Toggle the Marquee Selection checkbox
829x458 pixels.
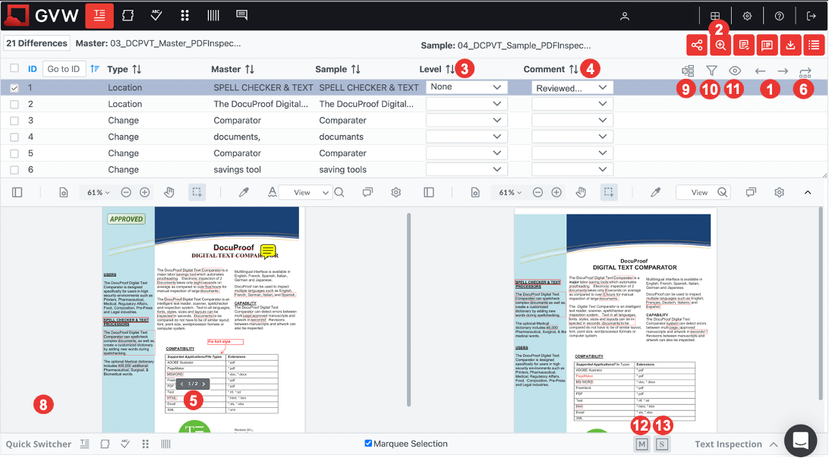pyautogui.click(x=369, y=444)
